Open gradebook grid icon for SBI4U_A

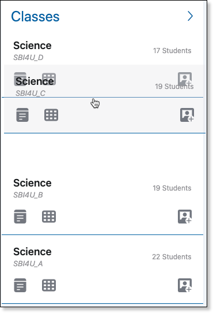[49, 285]
